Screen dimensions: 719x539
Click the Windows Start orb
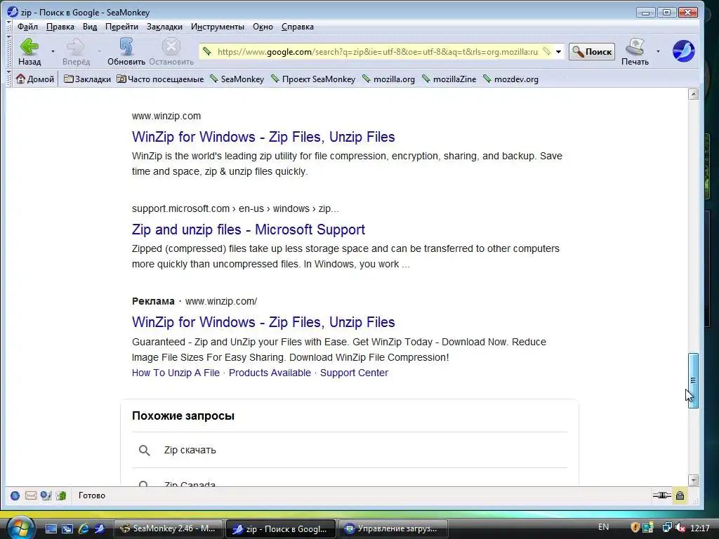[20, 528]
